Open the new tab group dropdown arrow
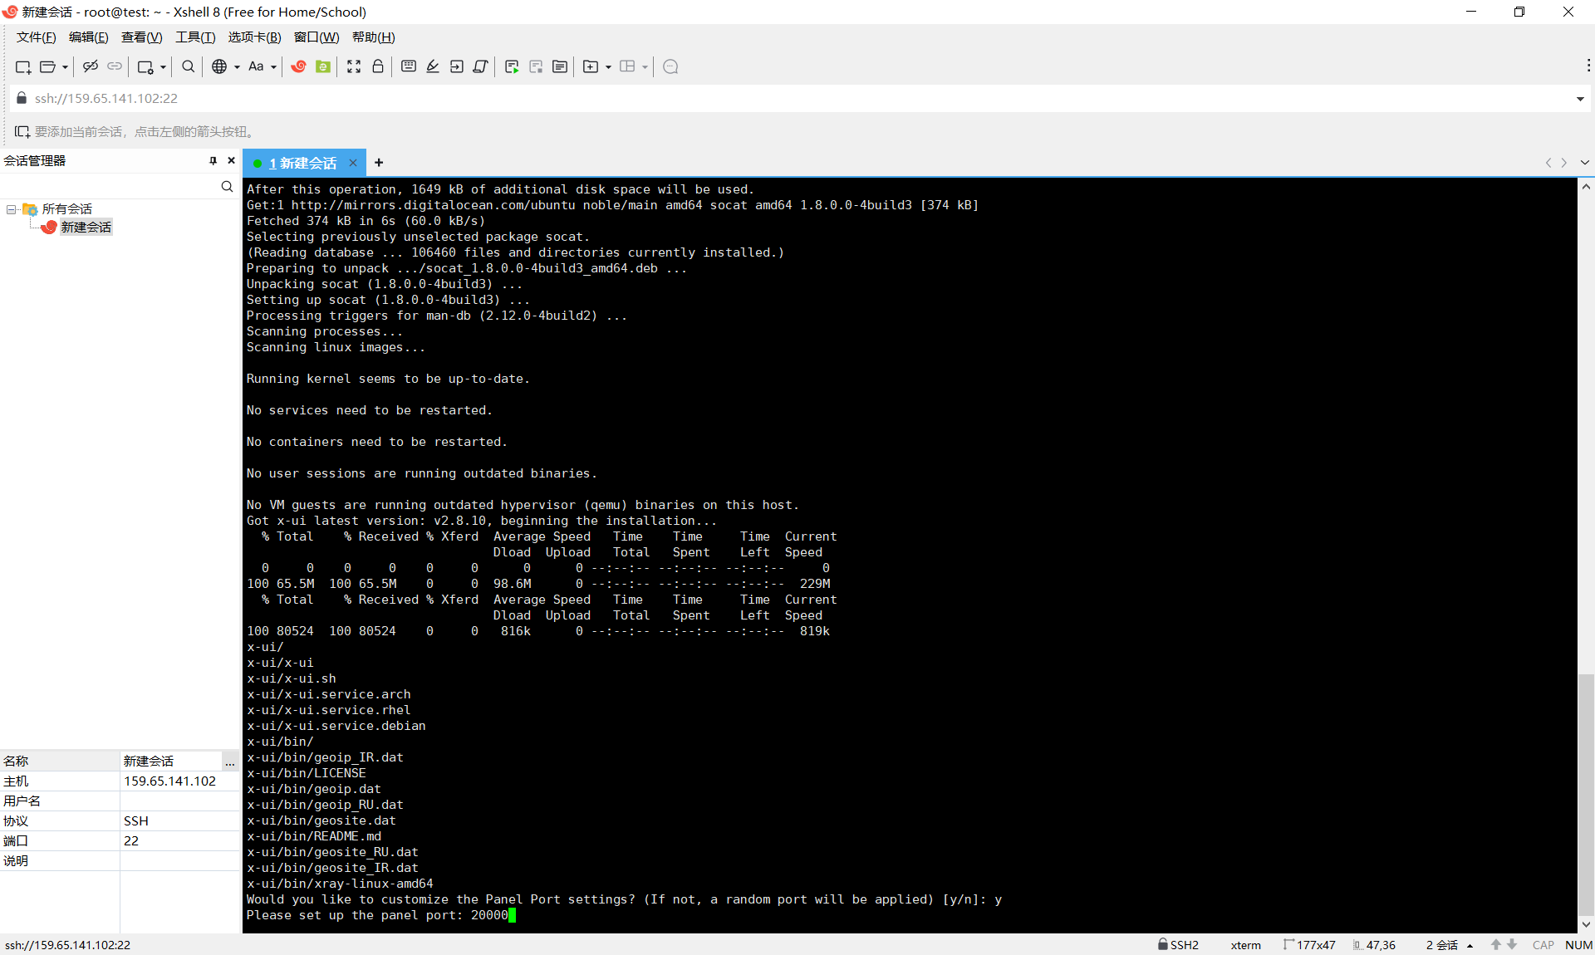Screen dimensions: 1595x955 click(608, 67)
